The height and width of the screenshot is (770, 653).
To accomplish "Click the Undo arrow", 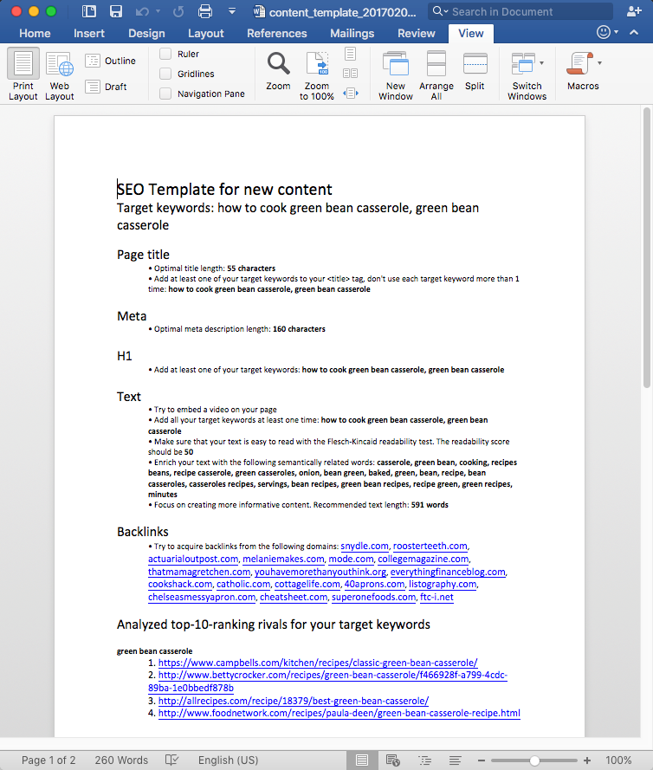I will click(142, 11).
